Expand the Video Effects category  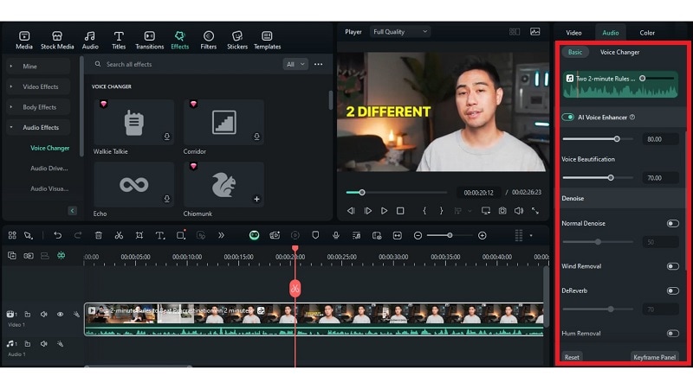[38, 87]
